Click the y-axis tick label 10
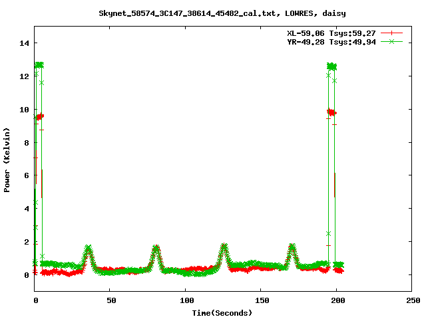 click(24, 110)
